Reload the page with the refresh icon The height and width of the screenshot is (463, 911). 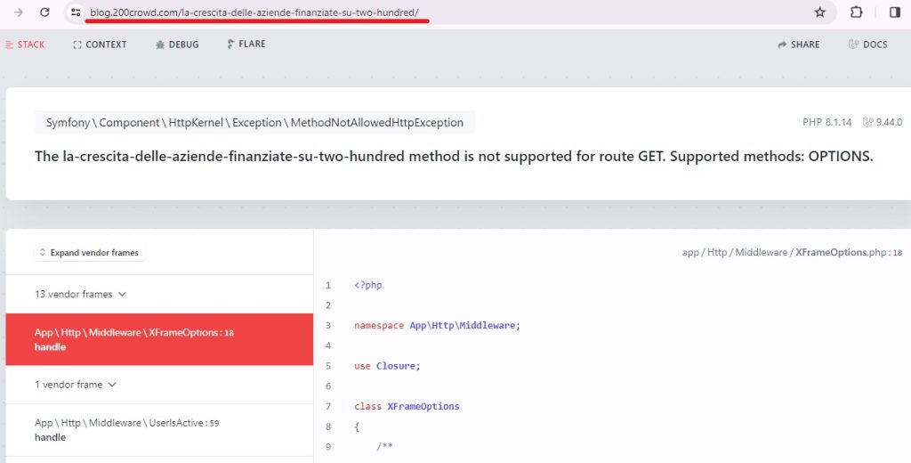[44, 12]
